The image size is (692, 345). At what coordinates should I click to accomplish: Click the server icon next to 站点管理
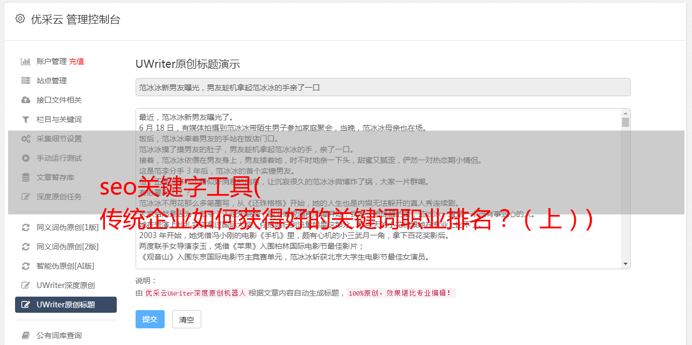25,81
